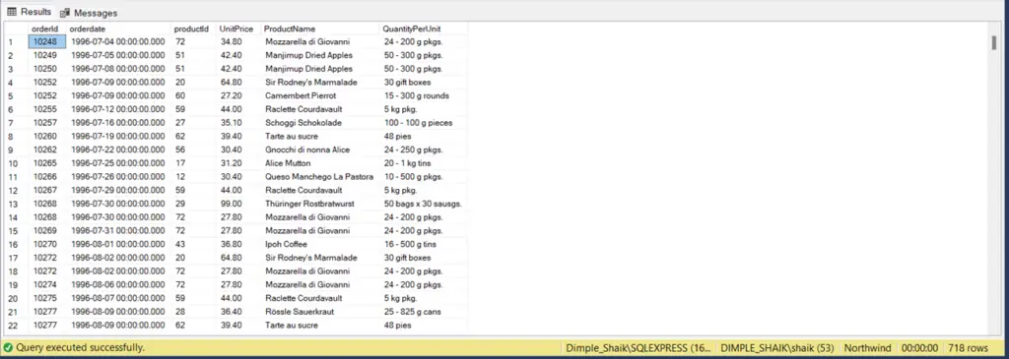Image resolution: width=1009 pixels, height=359 pixels.
Task: Select QuantityPerUnit cell 25 - 825 g cans
Action: coord(424,312)
